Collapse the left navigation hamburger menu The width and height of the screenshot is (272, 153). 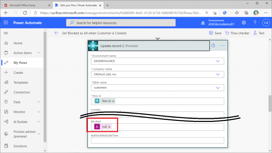click(x=6, y=33)
